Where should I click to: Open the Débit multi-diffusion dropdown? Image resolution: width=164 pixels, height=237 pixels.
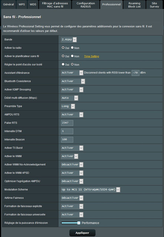tap(69, 98)
